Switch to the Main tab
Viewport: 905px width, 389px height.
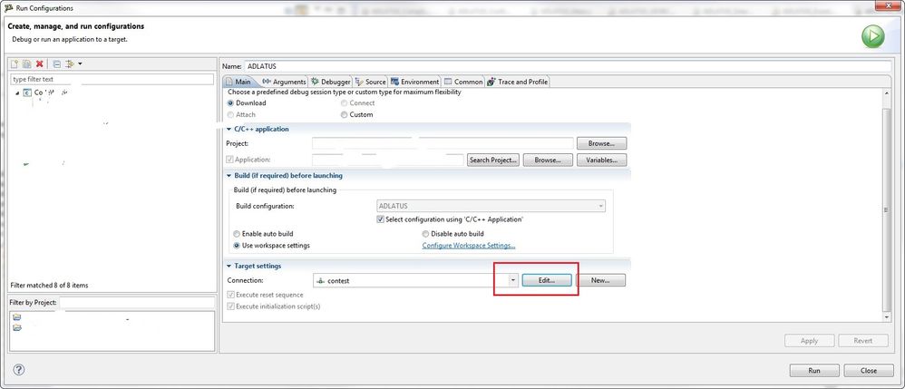(238, 82)
